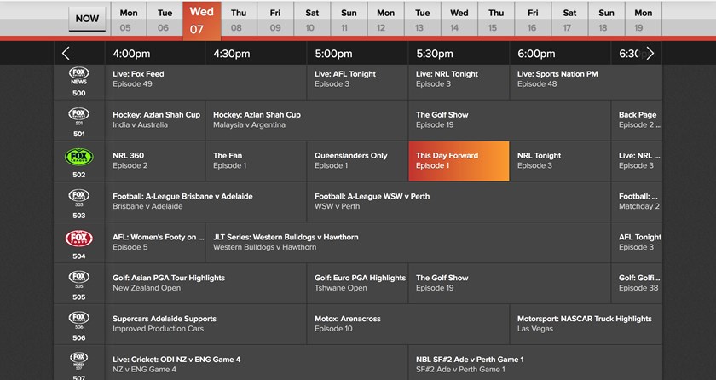Open The Fan Episode 1 listing
The height and width of the screenshot is (380, 716).
coord(257,161)
